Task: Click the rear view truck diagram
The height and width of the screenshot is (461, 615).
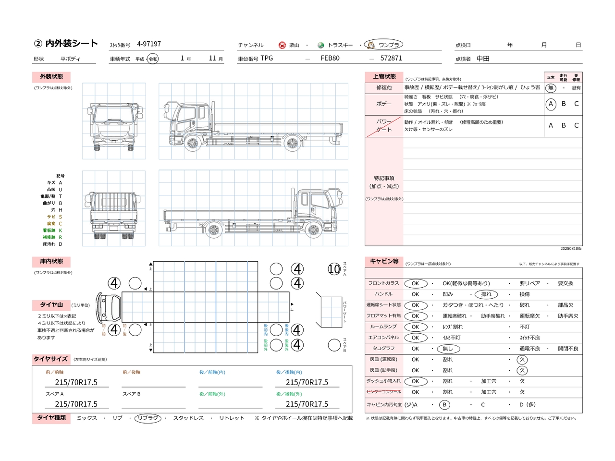Action: (x=114, y=209)
